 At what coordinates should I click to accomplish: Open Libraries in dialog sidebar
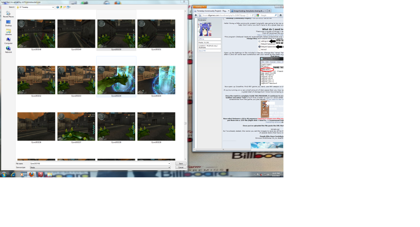point(8,32)
